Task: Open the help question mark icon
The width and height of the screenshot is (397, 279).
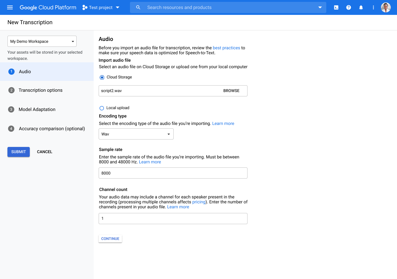Action: pyautogui.click(x=349, y=7)
